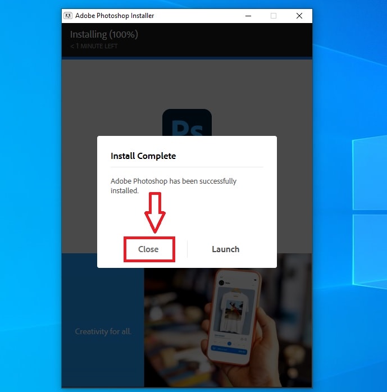Click the Photoshop Ps logo icon
The width and height of the screenshot is (387, 392).
pyautogui.click(x=187, y=122)
